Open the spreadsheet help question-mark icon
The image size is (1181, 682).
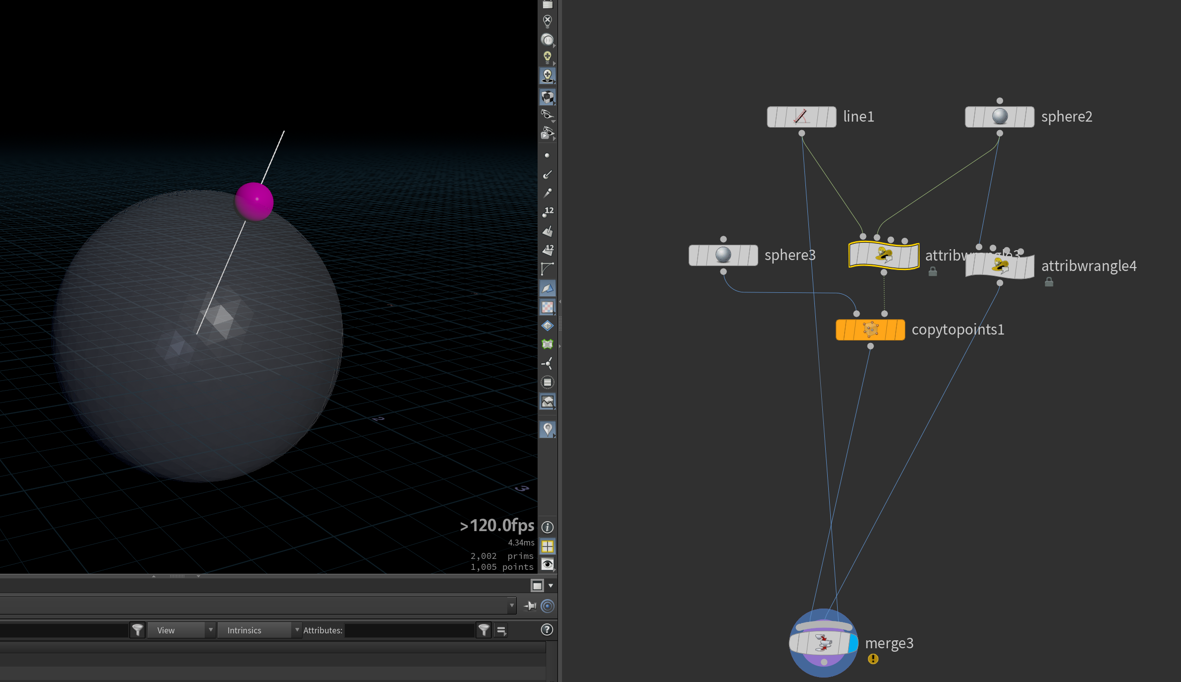coord(547,629)
